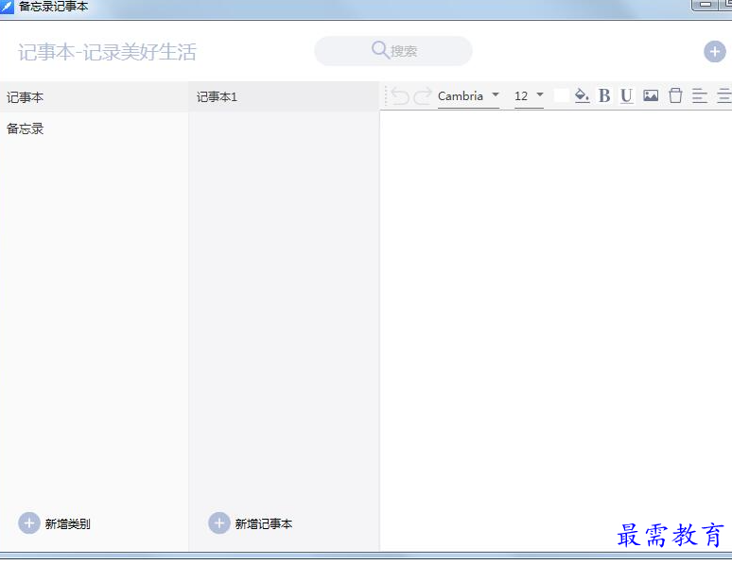This screenshot has width=732, height=565.
Task: Click into the blank note editing area
Action: pyautogui.click(x=556, y=331)
